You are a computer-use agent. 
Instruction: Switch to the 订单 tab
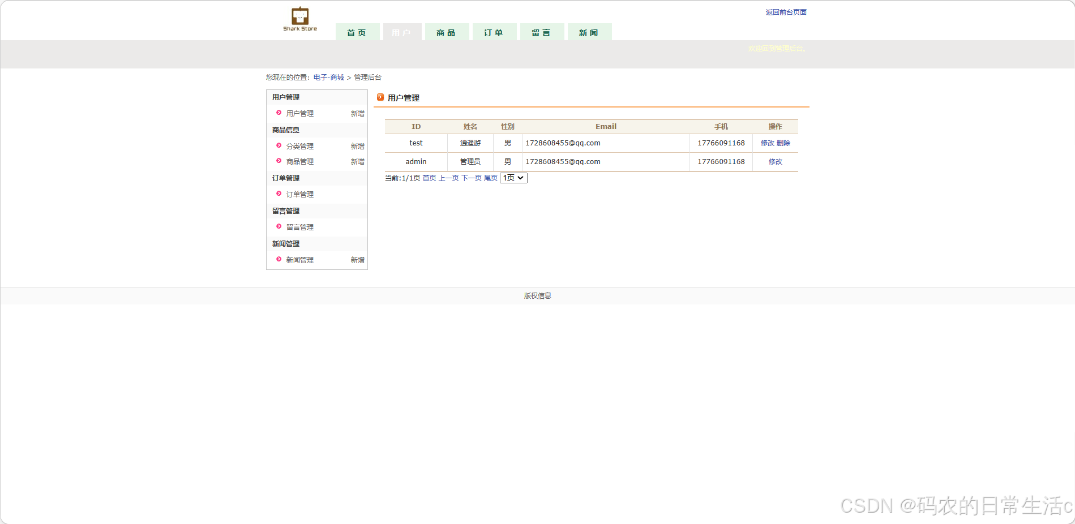tap(494, 32)
